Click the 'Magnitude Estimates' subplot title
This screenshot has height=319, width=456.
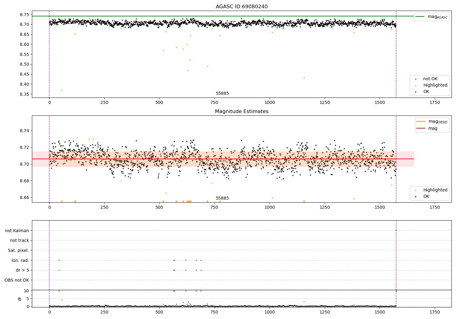[242, 111]
